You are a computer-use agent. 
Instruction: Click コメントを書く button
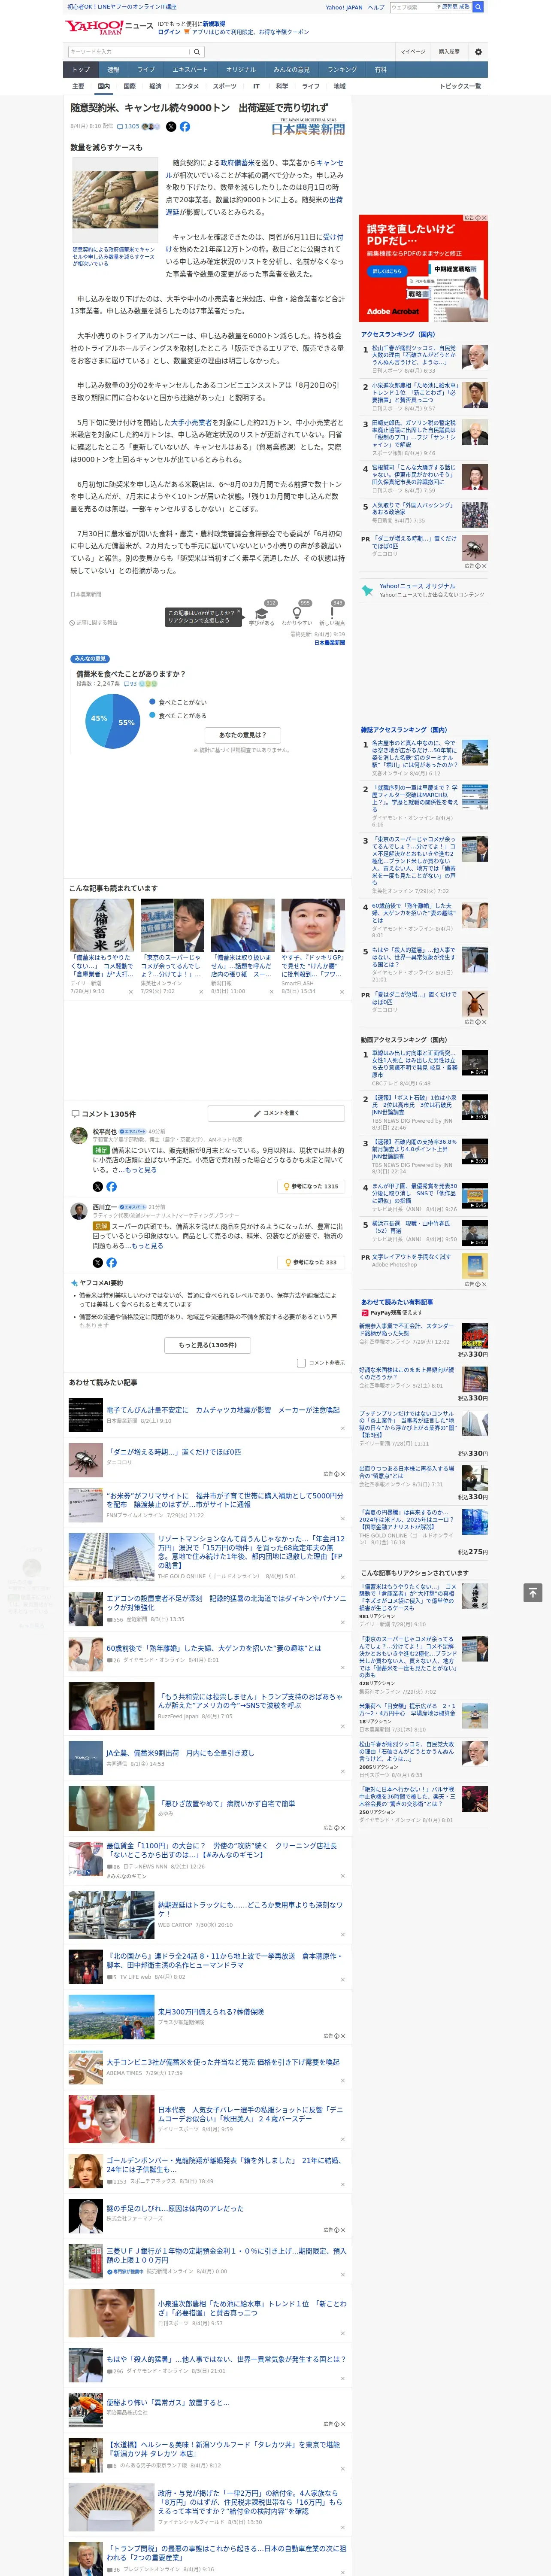click(x=276, y=1113)
